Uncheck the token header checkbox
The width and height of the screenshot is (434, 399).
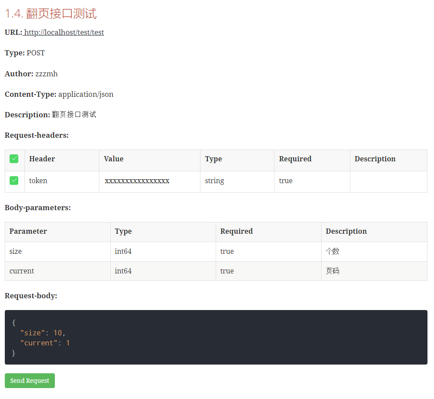14,181
